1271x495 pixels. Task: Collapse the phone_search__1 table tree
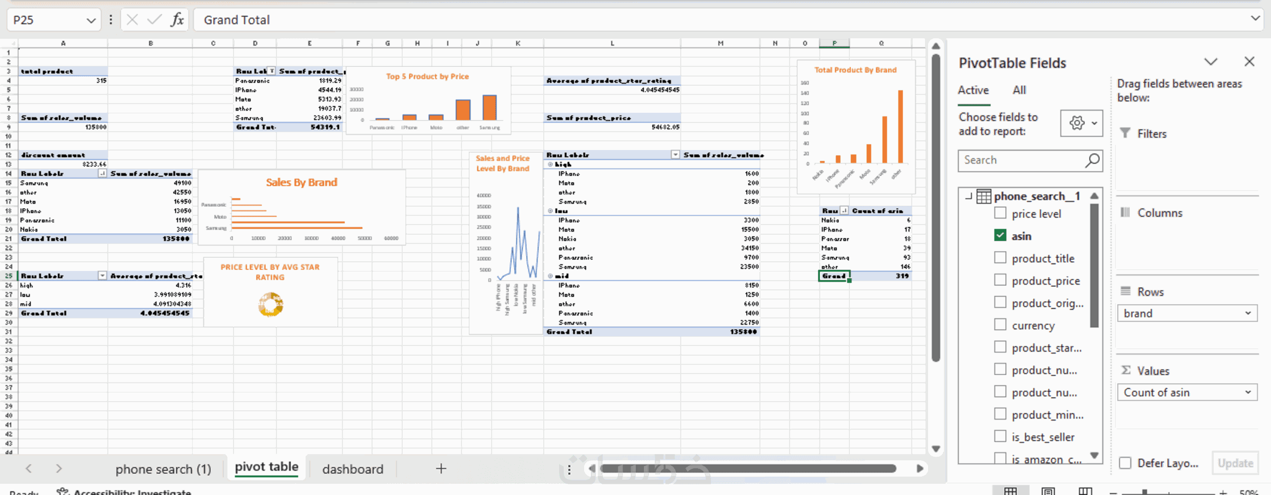(968, 196)
